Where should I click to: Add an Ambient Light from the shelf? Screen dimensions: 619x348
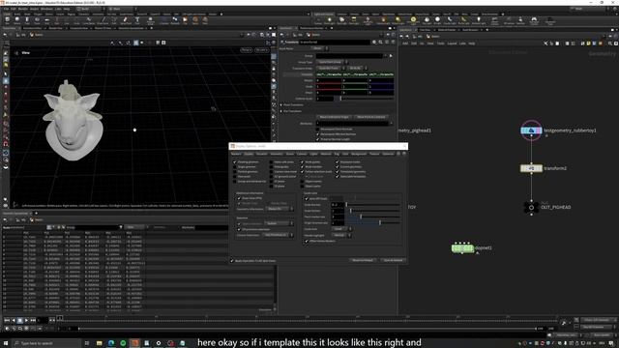(x=479, y=20)
